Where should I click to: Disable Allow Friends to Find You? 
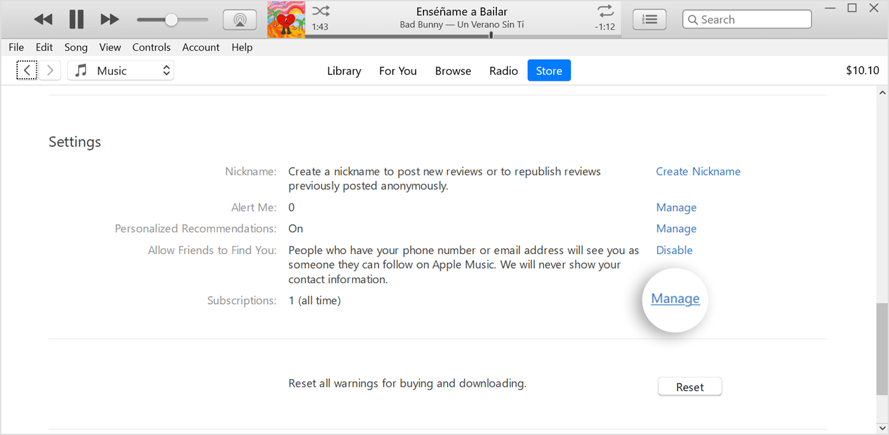(674, 250)
